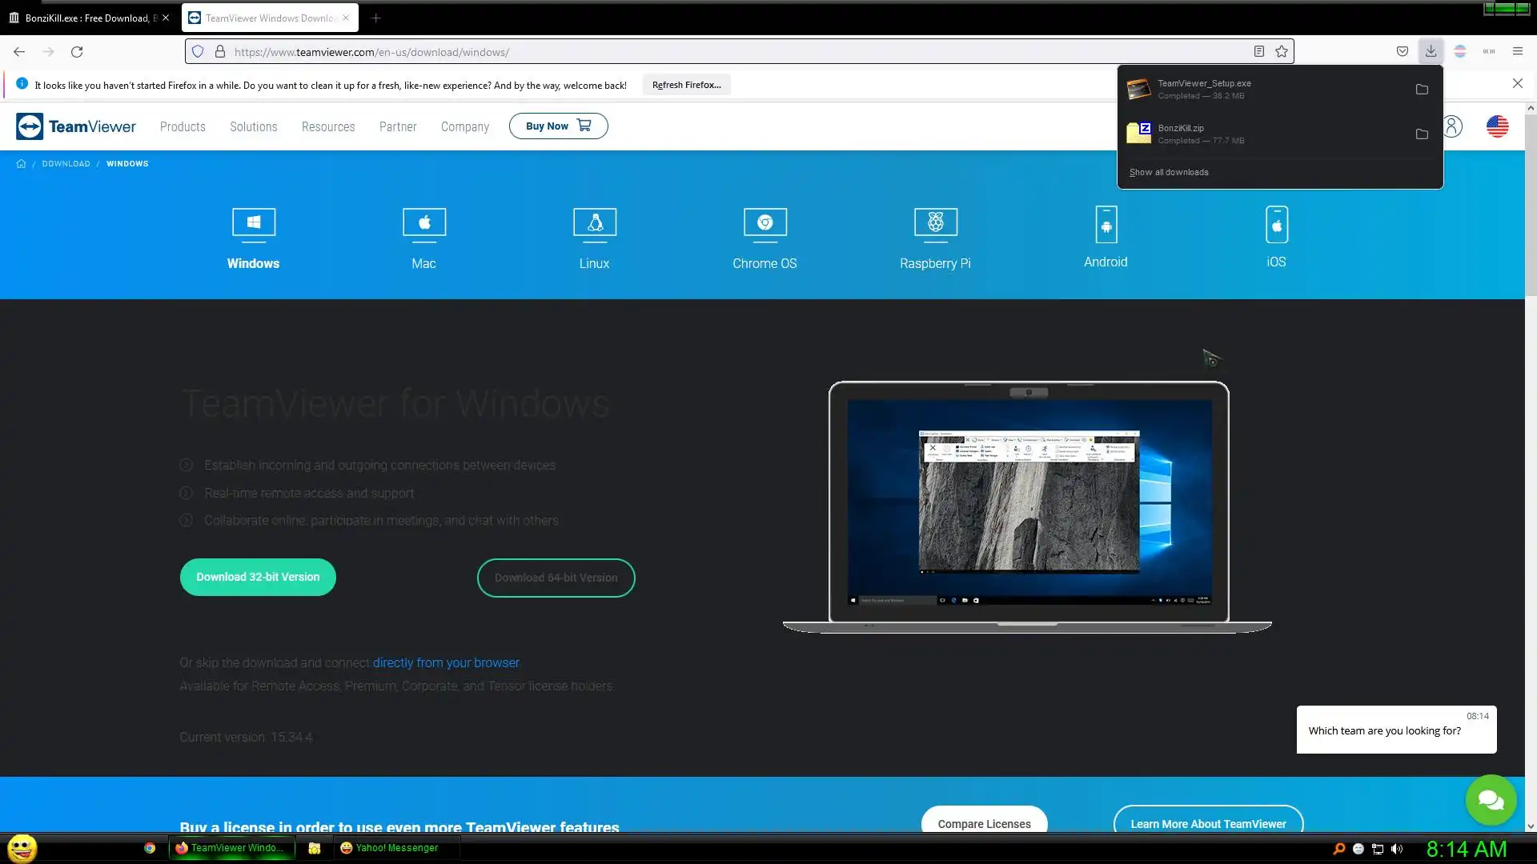Screen dimensions: 1537x864
Task: Select the Raspberry Pi platform icon
Action: [935, 224]
